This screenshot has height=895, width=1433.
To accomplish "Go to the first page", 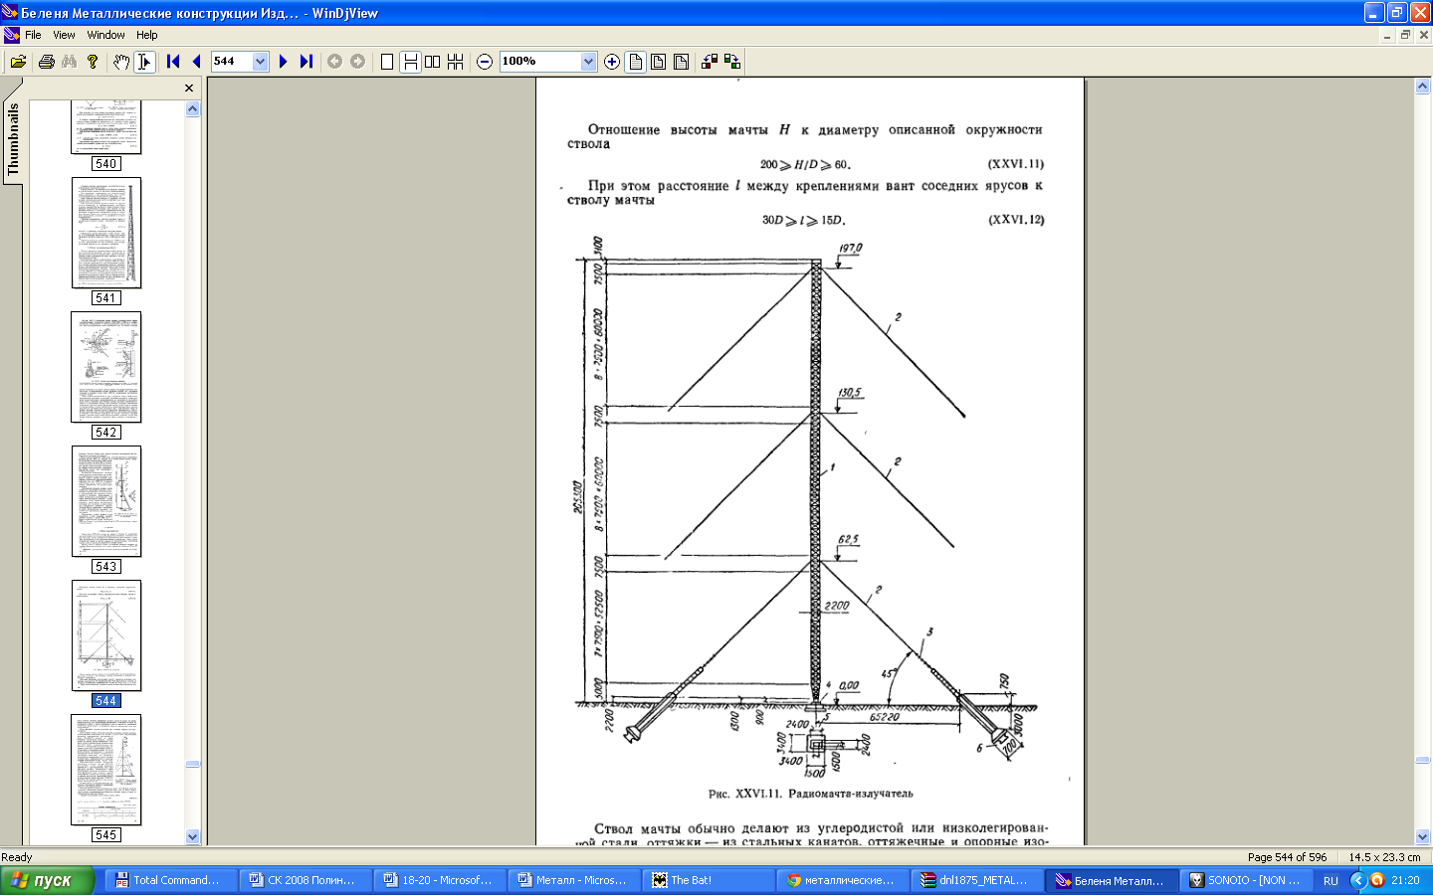I will coord(173,62).
